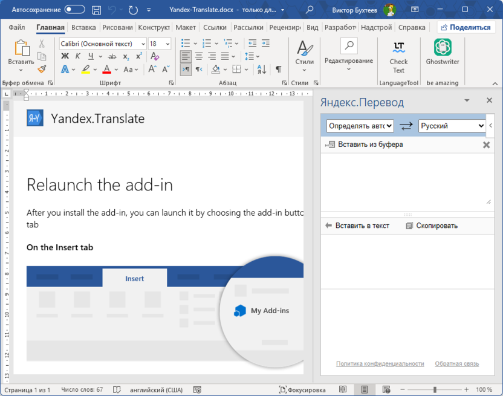Image resolution: width=503 pixels, height=396 pixels.
Task: Select the Format Painter brush icon
Action: click(42, 70)
